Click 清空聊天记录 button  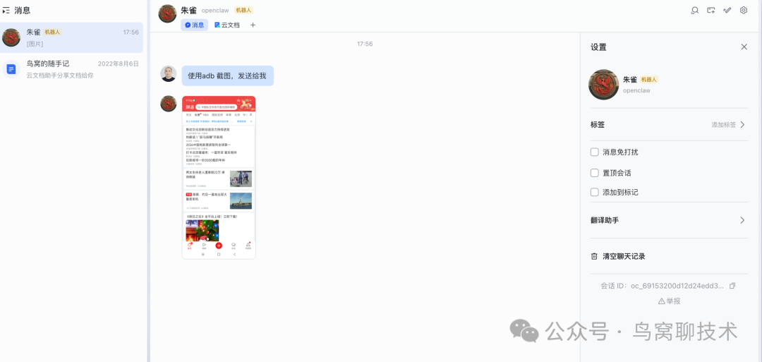pos(618,256)
